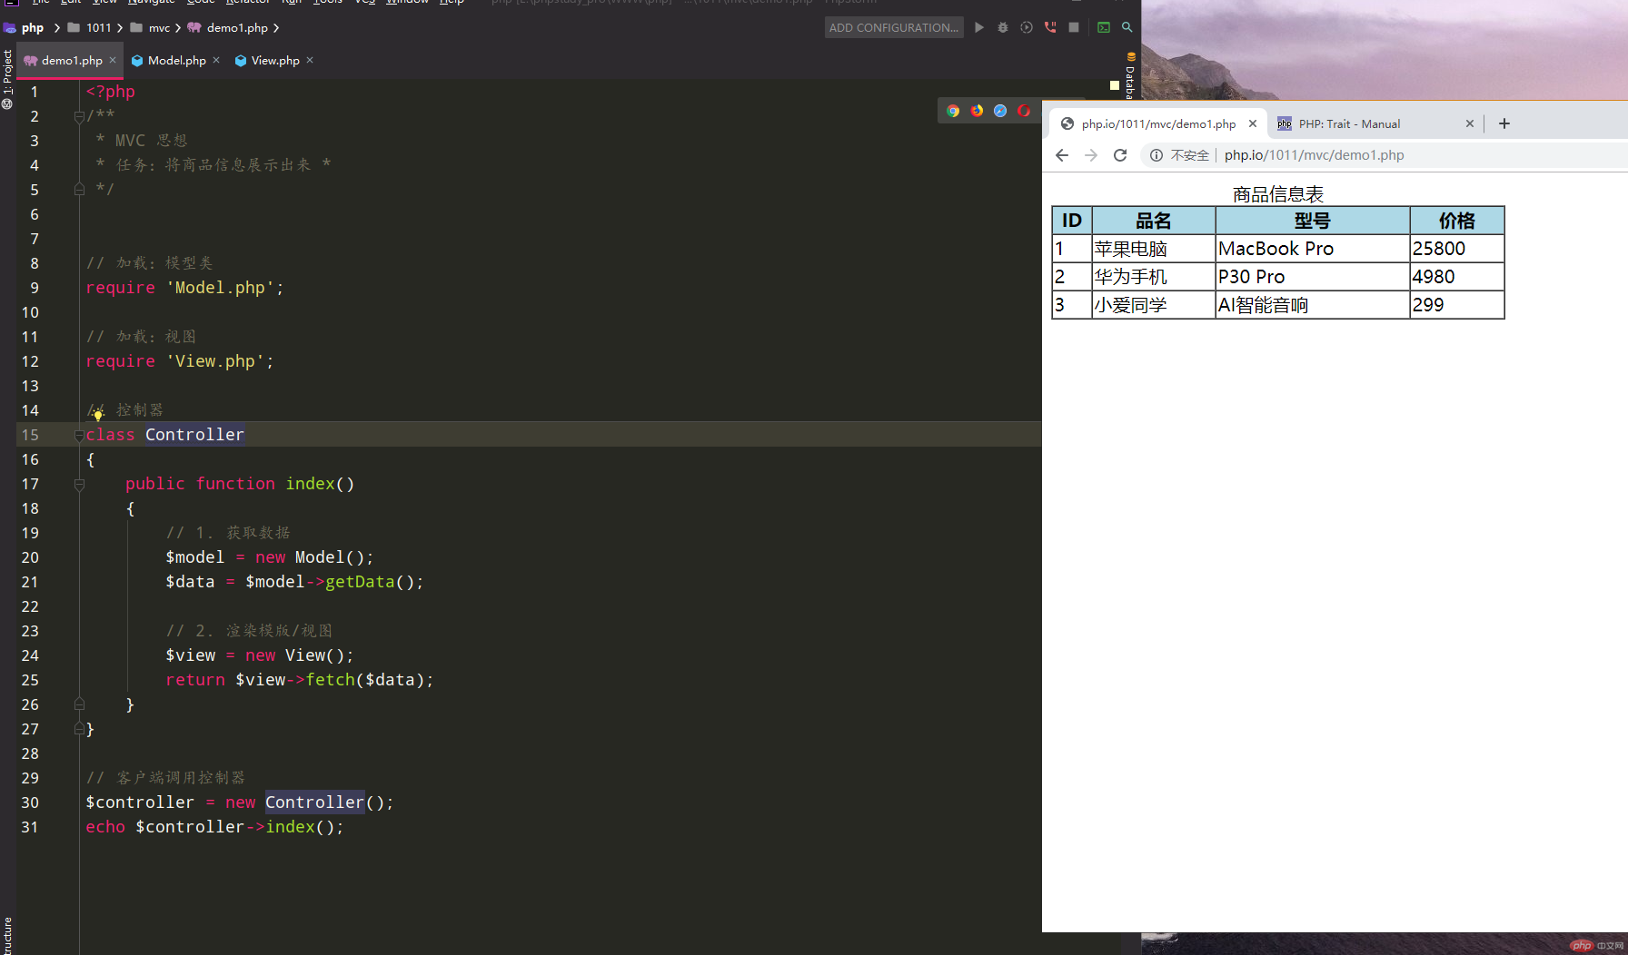The image size is (1628, 955).
Task: Switch to the View.php editor tab
Action: (x=274, y=60)
